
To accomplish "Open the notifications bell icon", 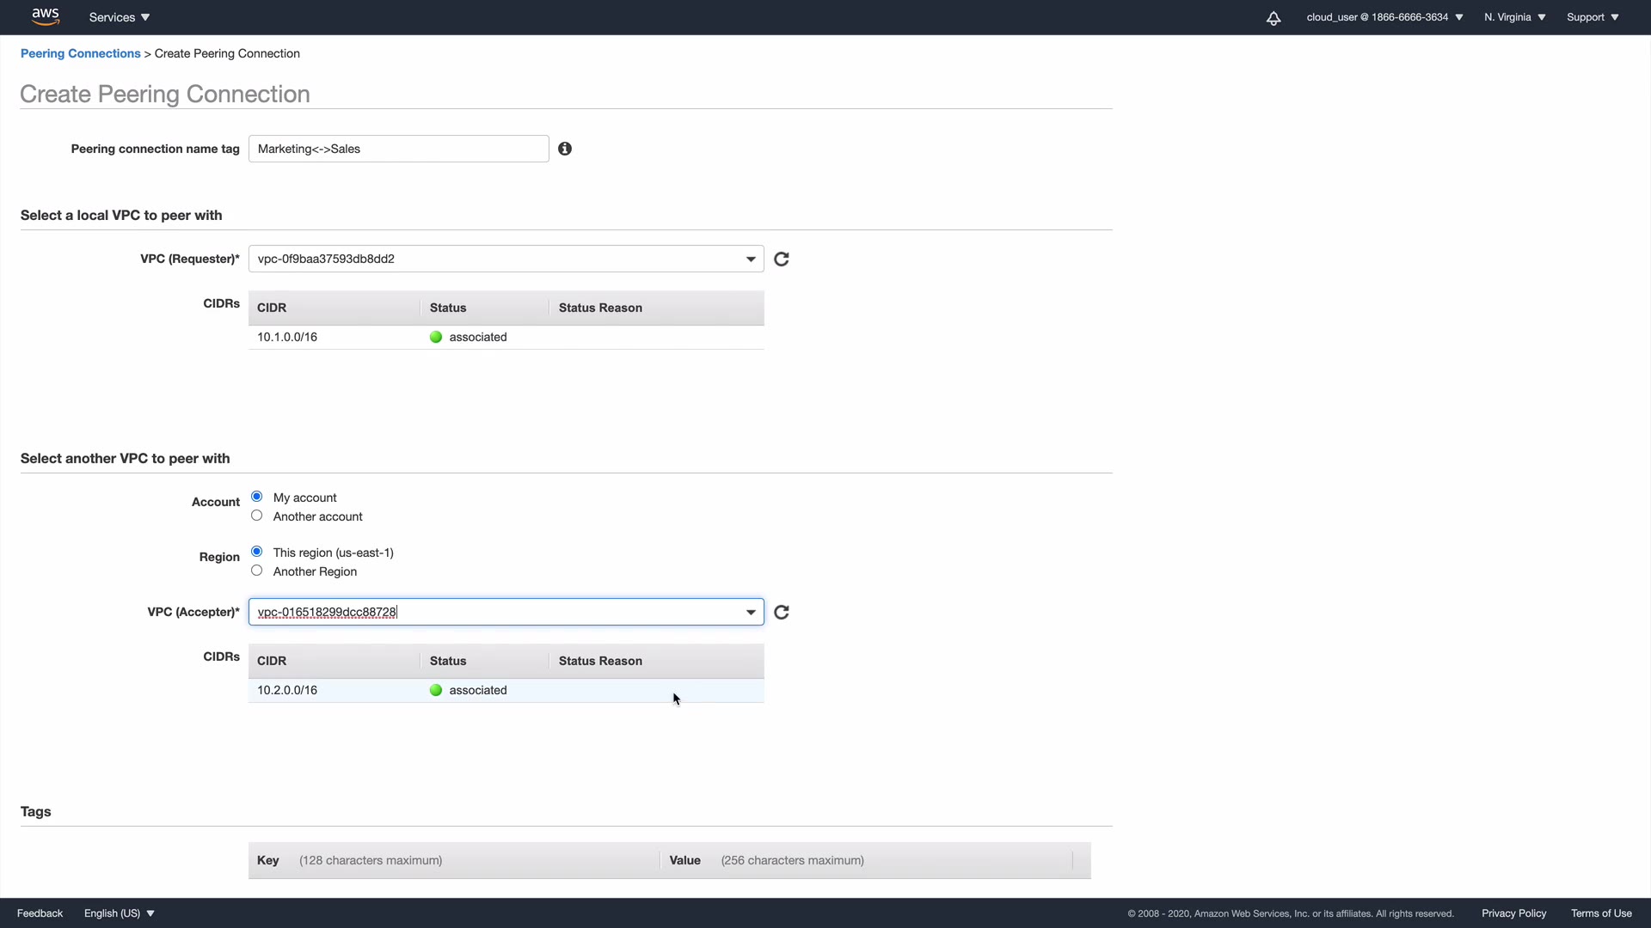I will coord(1274,18).
